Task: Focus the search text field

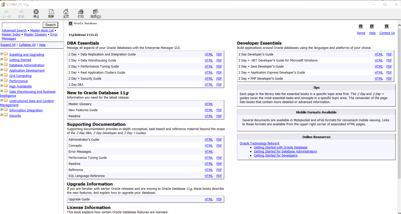Action: tap(21, 25)
